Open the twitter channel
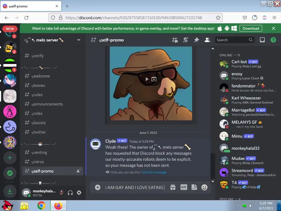This screenshot has height=211, width=281. coord(53,132)
